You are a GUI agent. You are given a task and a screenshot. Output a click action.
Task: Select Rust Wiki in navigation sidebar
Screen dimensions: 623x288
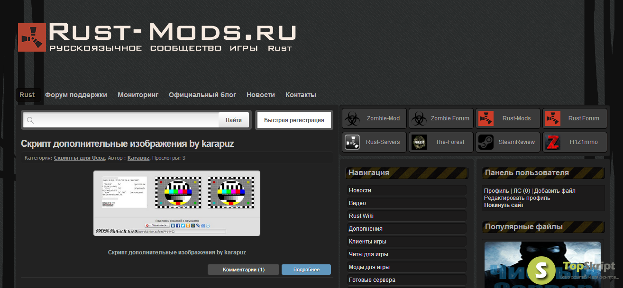pos(407,216)
